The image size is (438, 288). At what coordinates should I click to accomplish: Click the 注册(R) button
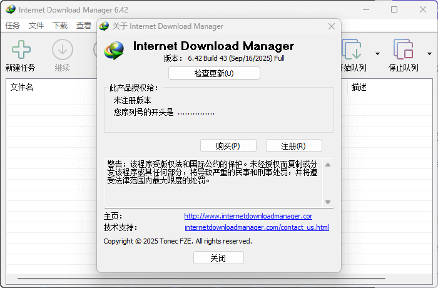[x=294, y=146]
